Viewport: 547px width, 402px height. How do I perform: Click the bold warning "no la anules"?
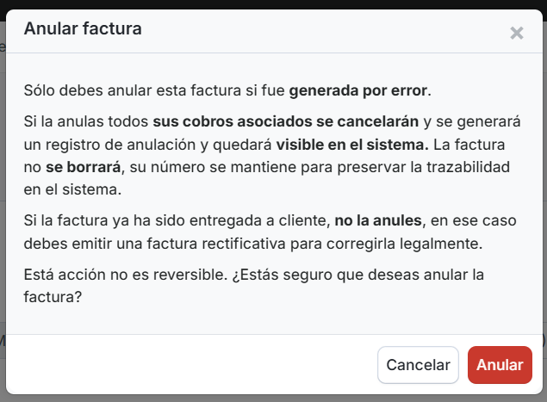pyautogui.click(x=379, y=220)
